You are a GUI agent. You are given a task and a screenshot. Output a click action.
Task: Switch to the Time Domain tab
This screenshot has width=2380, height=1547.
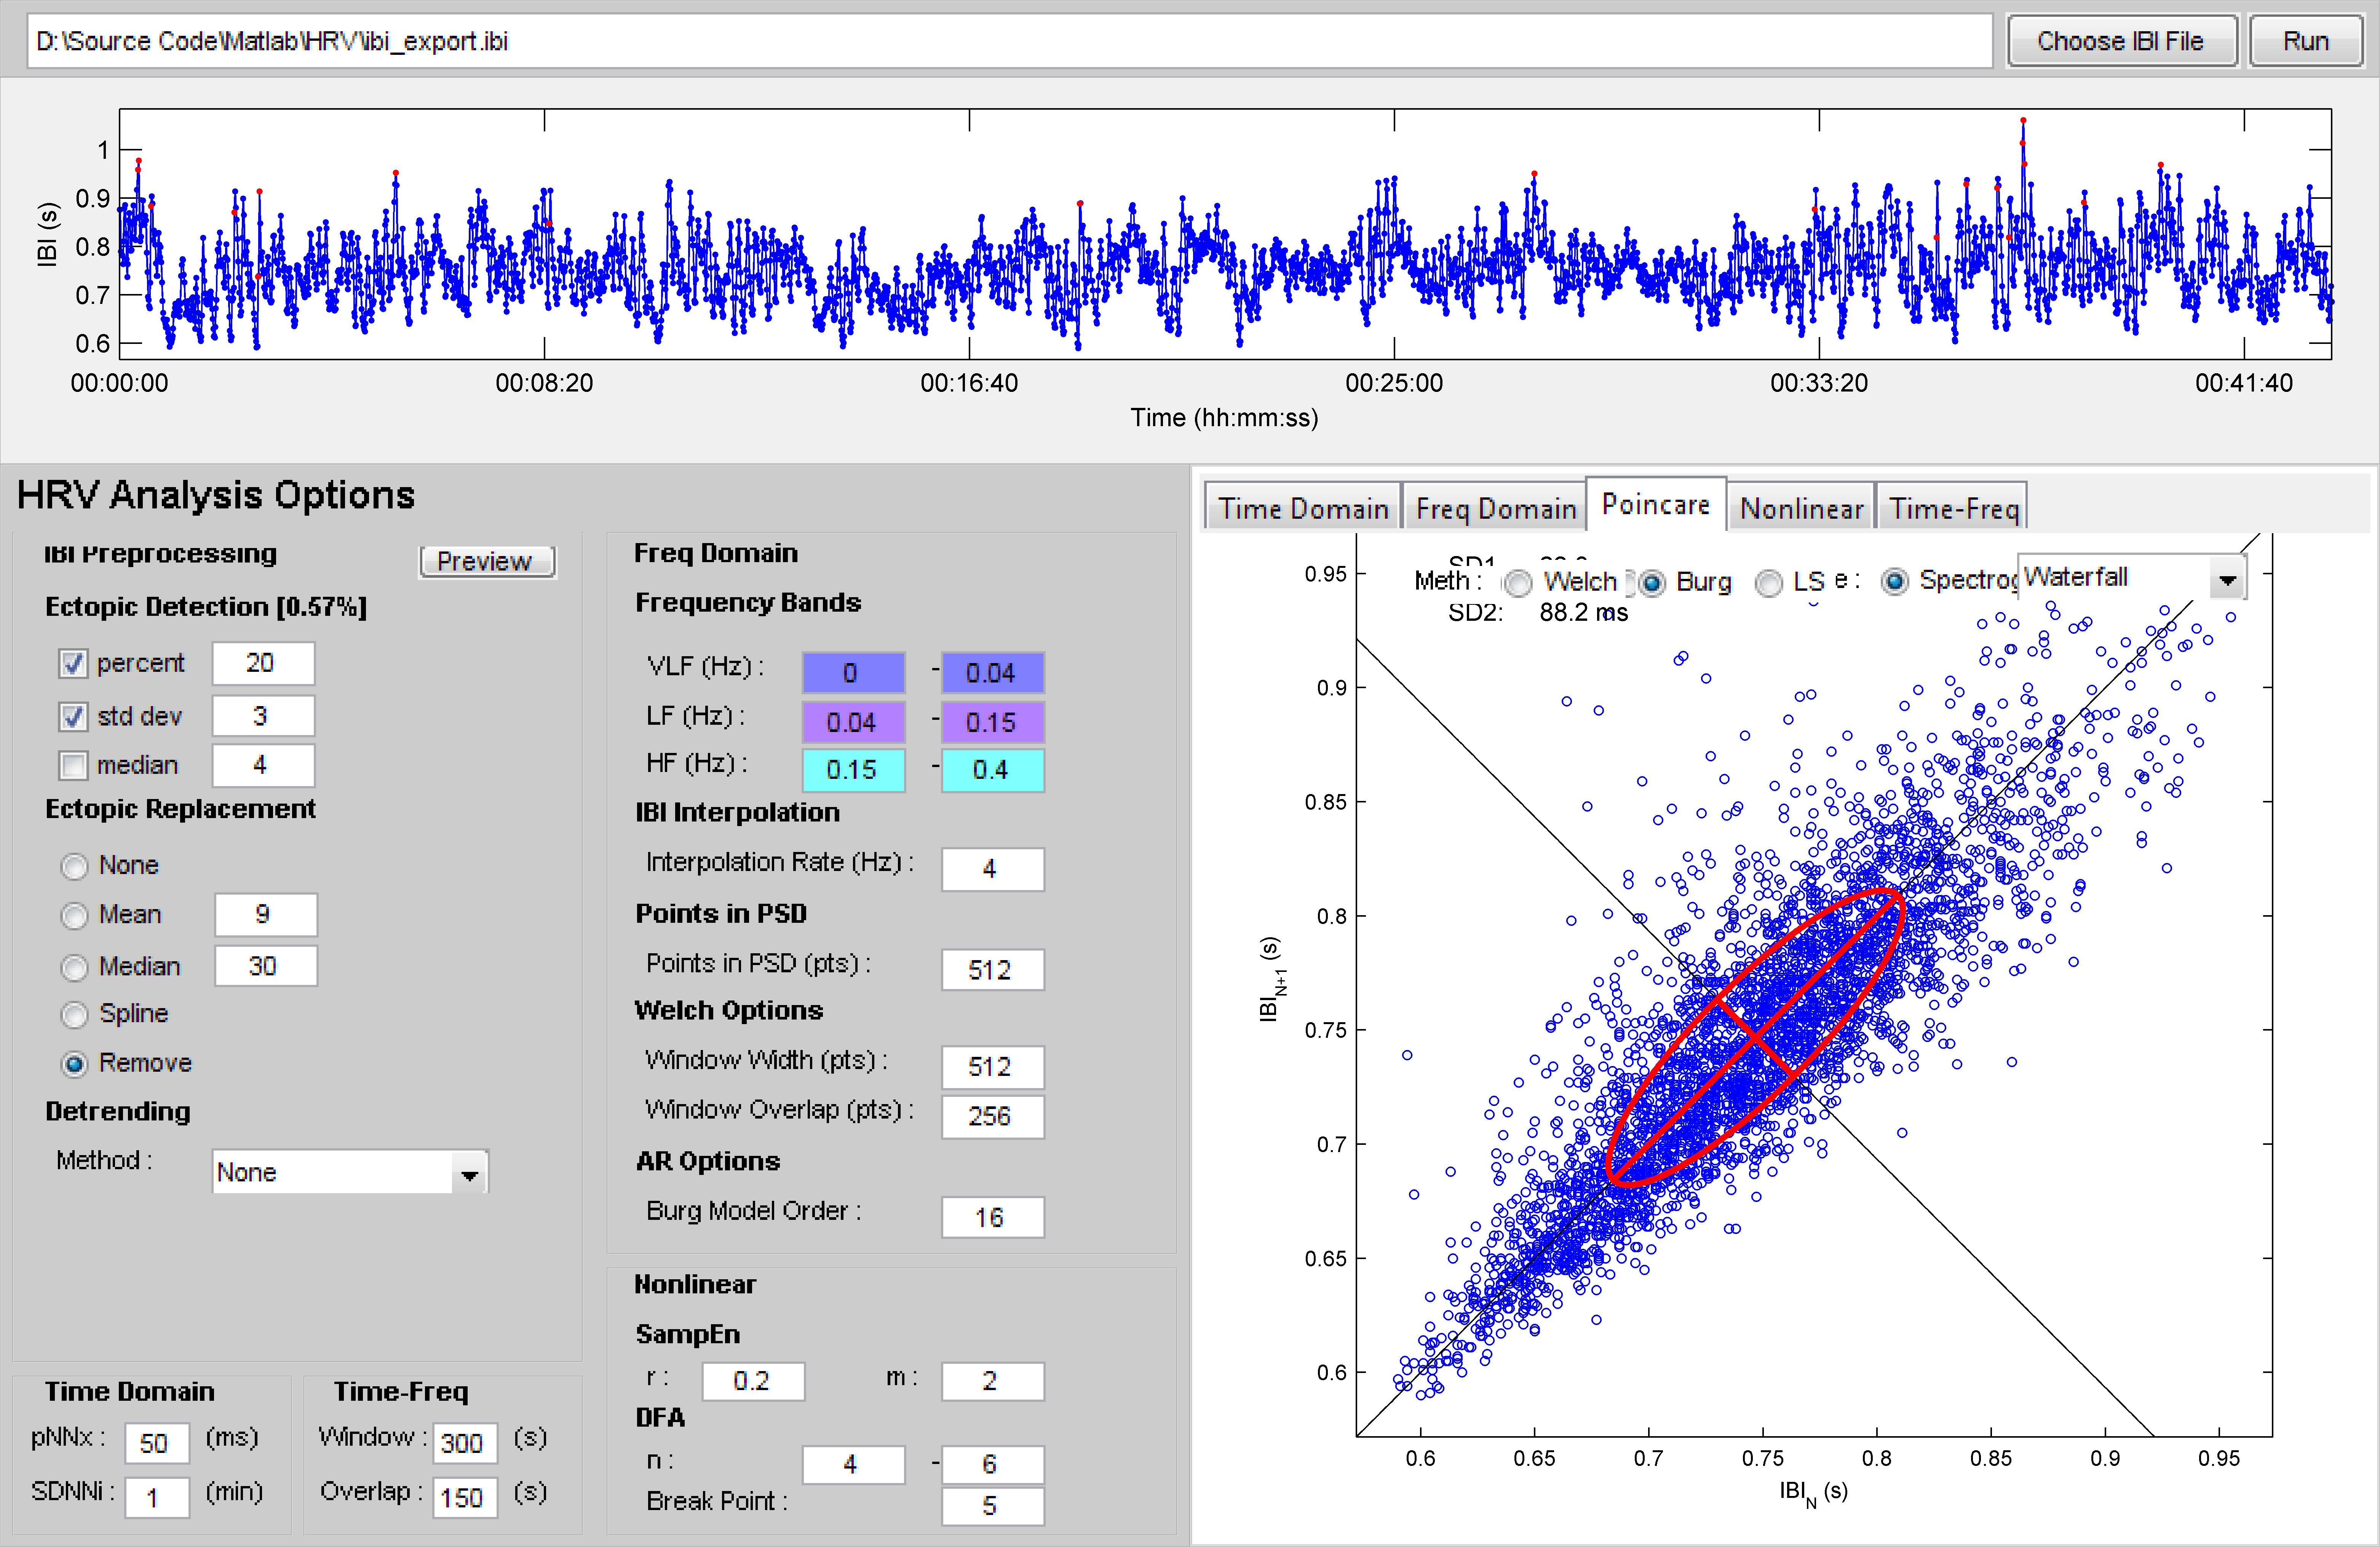click(1302, 508)
